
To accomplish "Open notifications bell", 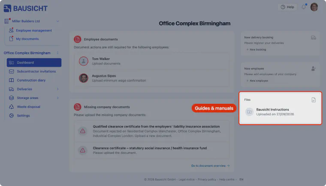I will pyautogui.click(x=304, y=7).
